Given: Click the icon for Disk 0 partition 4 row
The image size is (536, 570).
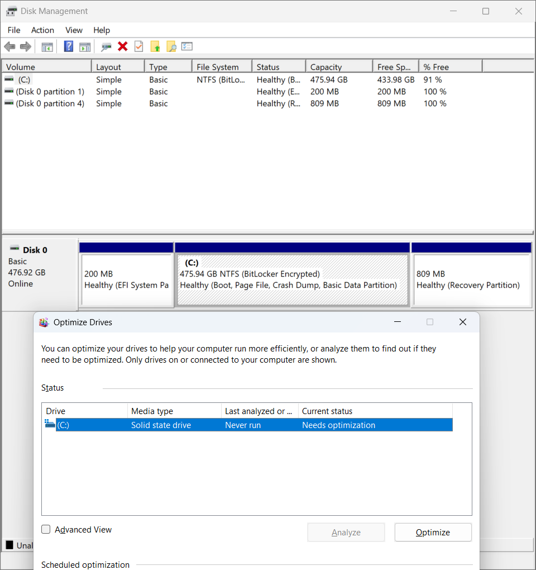Looking at the screenshot, I should 9,103.
